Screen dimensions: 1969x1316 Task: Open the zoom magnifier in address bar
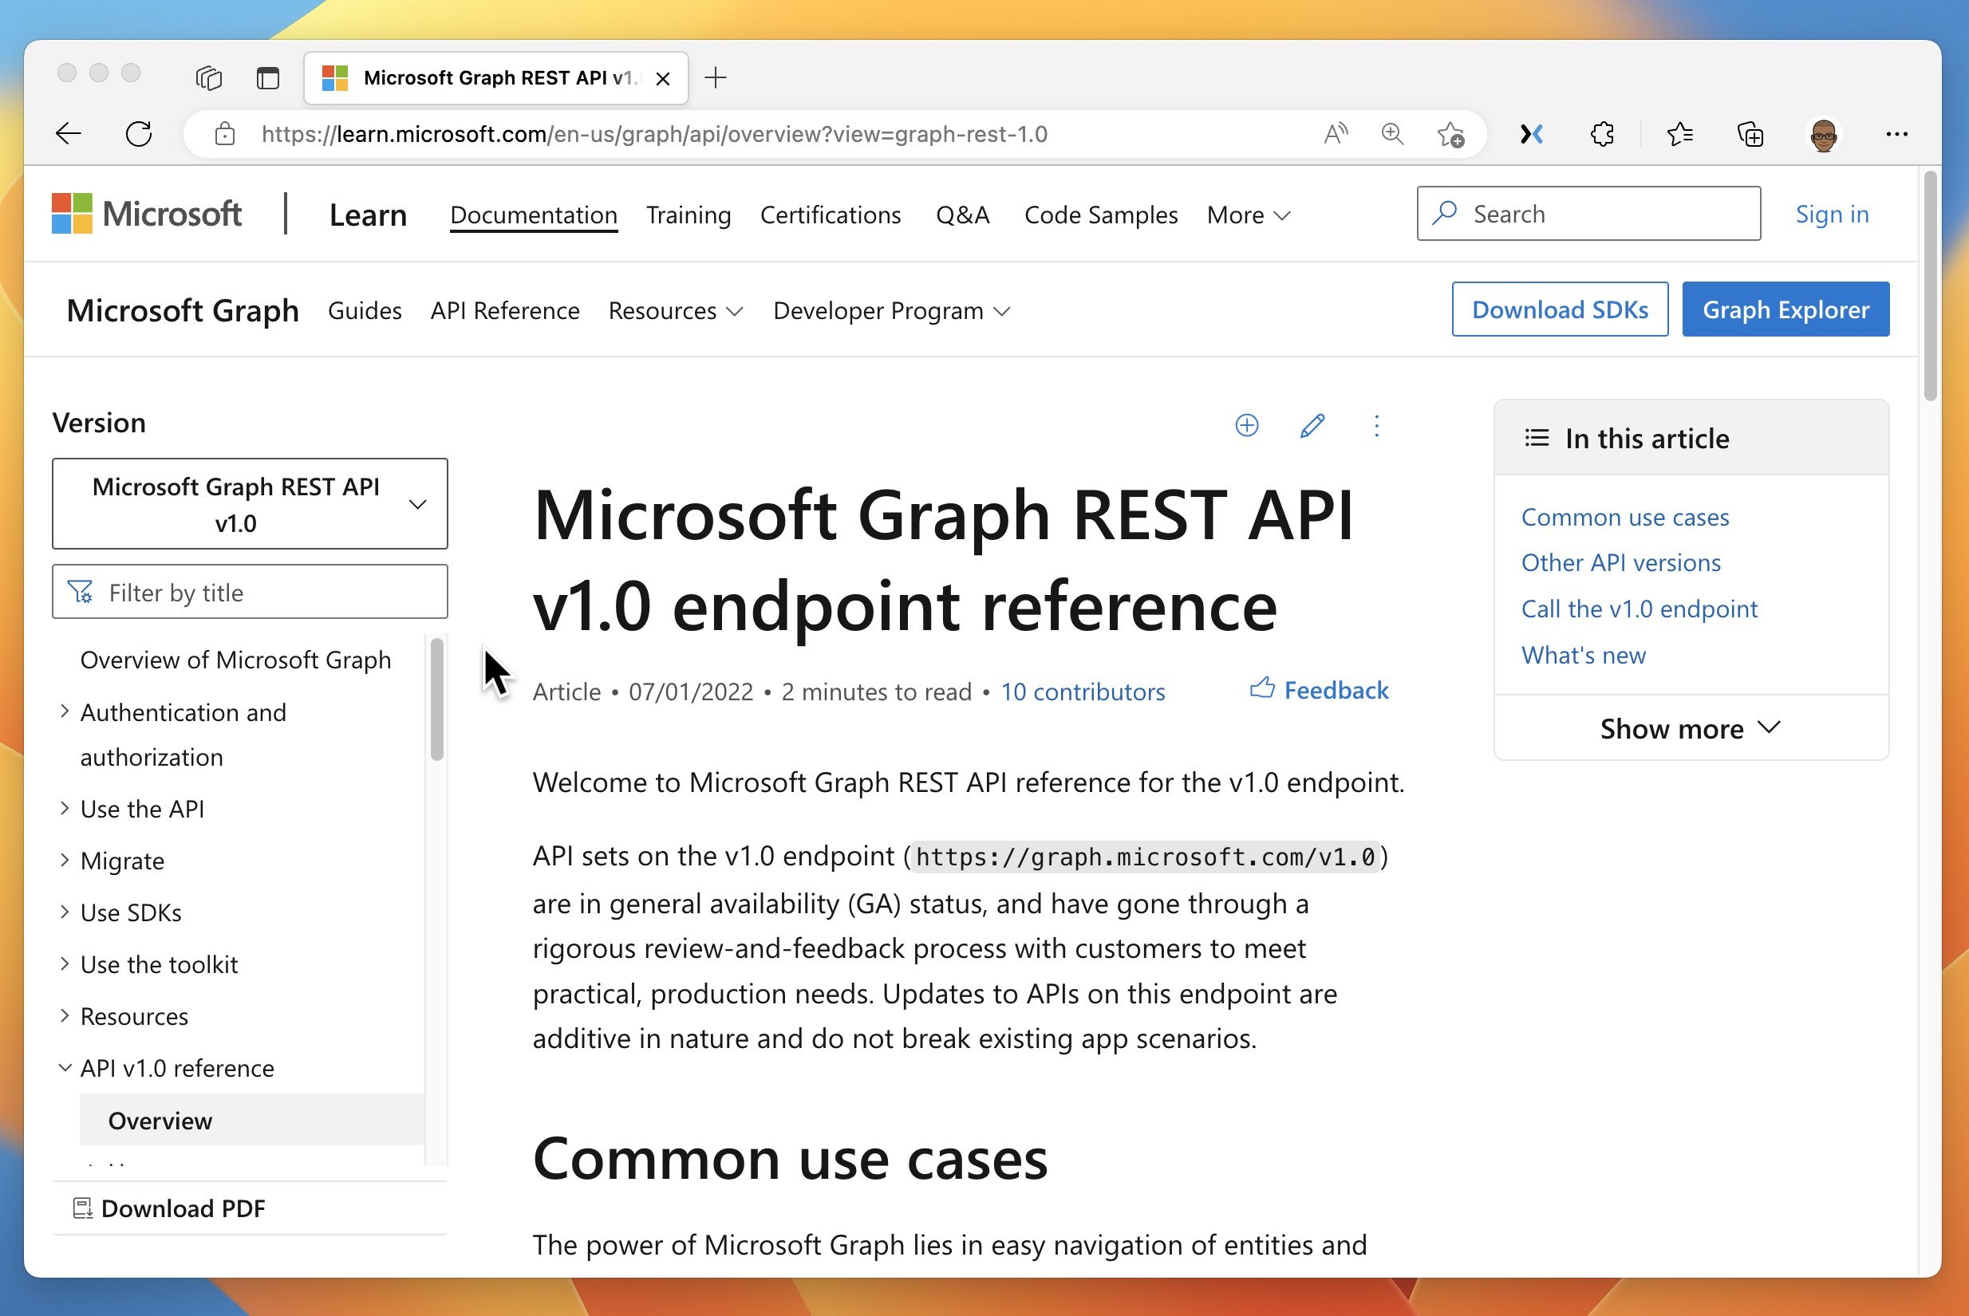[1392, 133]
